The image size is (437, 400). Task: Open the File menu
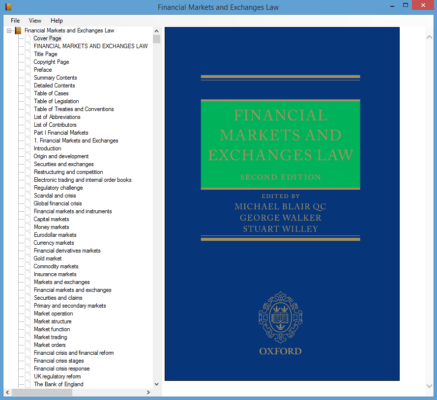coord(15,21)
